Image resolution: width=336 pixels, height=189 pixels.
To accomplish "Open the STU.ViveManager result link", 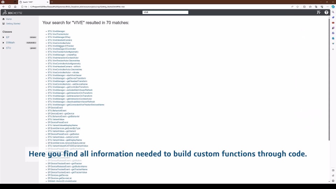I will click(x=56, y=31).
